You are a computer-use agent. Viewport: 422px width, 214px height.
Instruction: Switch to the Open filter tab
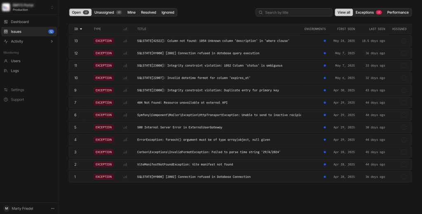coord(80,12)
